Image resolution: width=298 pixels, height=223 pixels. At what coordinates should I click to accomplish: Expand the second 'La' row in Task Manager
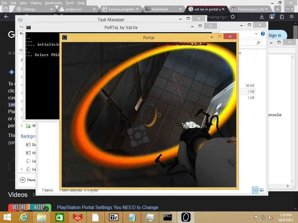tap(22, 169)
